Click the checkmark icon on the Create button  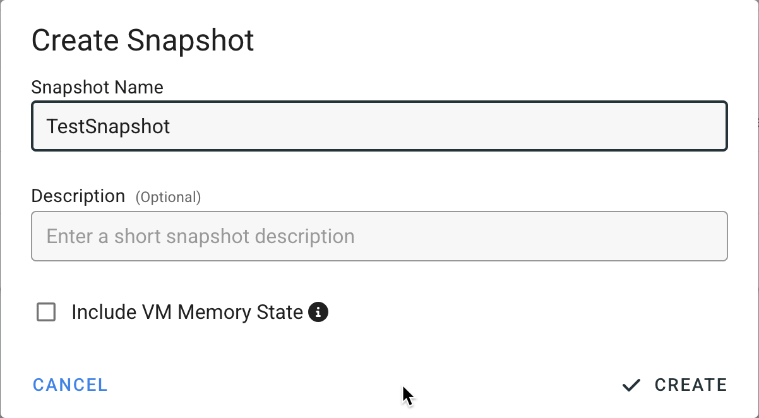[631, 385]
